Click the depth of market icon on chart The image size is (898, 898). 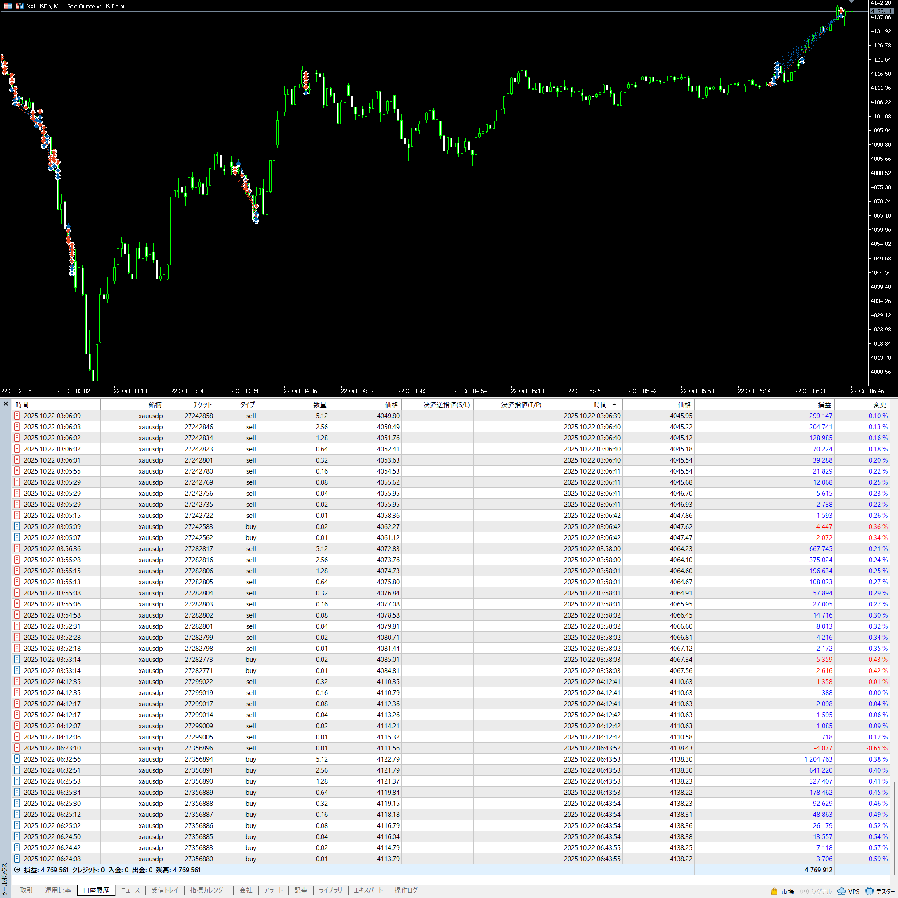coord(8,6)
